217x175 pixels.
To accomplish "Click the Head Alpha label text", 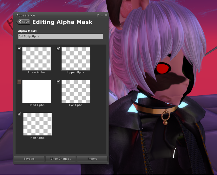I will 37,105.
